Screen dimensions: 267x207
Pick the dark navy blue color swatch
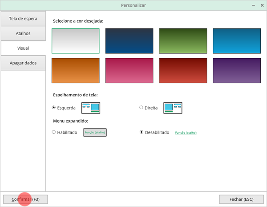click(129, 41)
